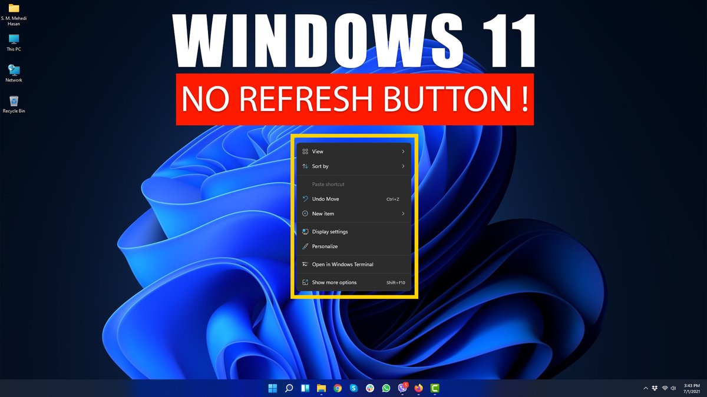707x397 pixels.
Task: Mute sound via the speaker icon
Action: [x=673, y=388]
